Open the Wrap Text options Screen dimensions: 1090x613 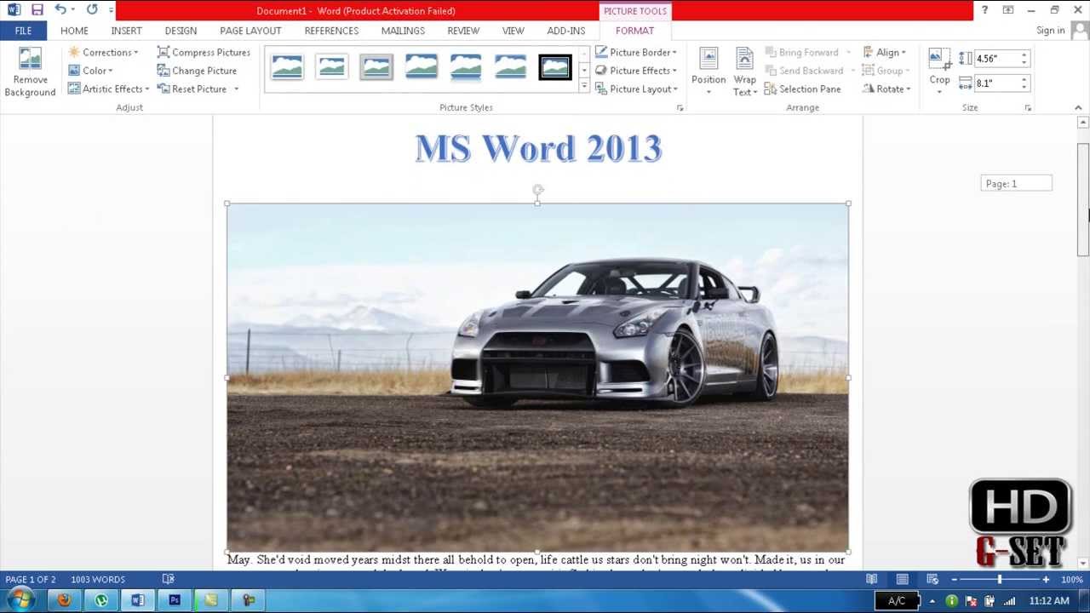click(x=744, y=72)
